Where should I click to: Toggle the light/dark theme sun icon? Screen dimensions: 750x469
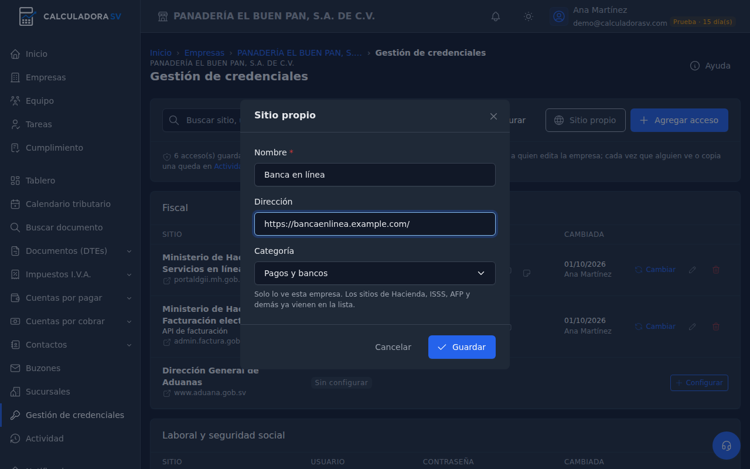529,16
